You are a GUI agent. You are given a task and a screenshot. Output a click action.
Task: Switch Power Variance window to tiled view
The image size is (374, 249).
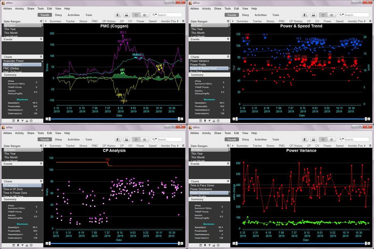332,139
